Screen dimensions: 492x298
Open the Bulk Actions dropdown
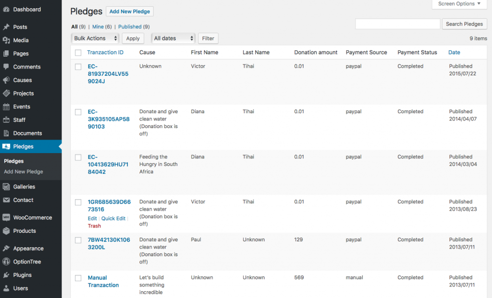[x=95, y=38]
